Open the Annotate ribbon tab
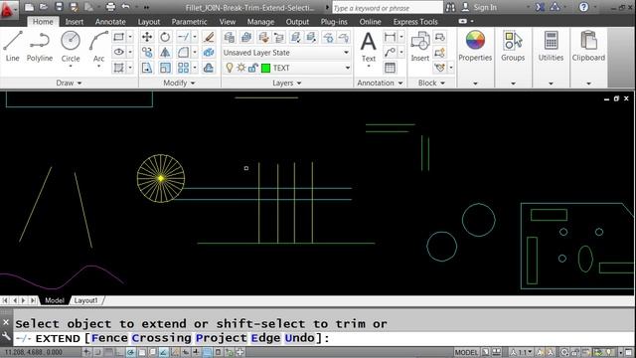The height and width of the screenshot is (358, 636). (110, 22)
